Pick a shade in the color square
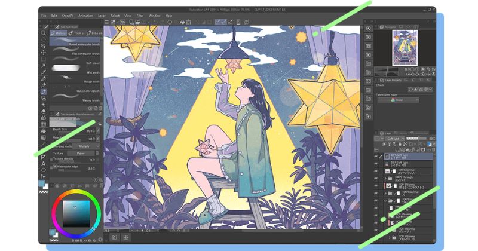 (76, 214)
